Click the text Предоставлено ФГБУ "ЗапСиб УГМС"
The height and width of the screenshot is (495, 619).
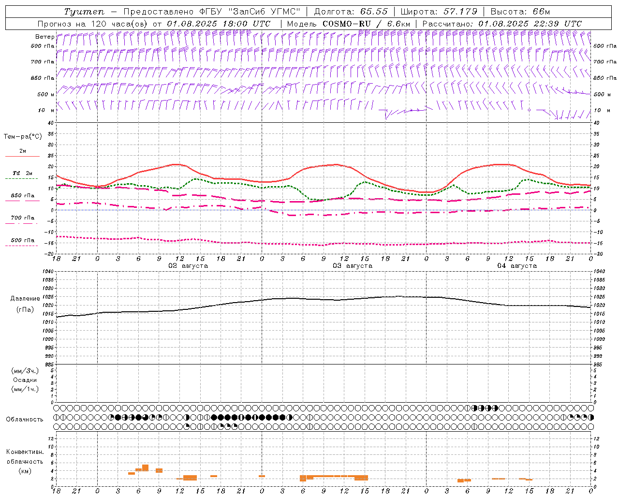(213, 12)
